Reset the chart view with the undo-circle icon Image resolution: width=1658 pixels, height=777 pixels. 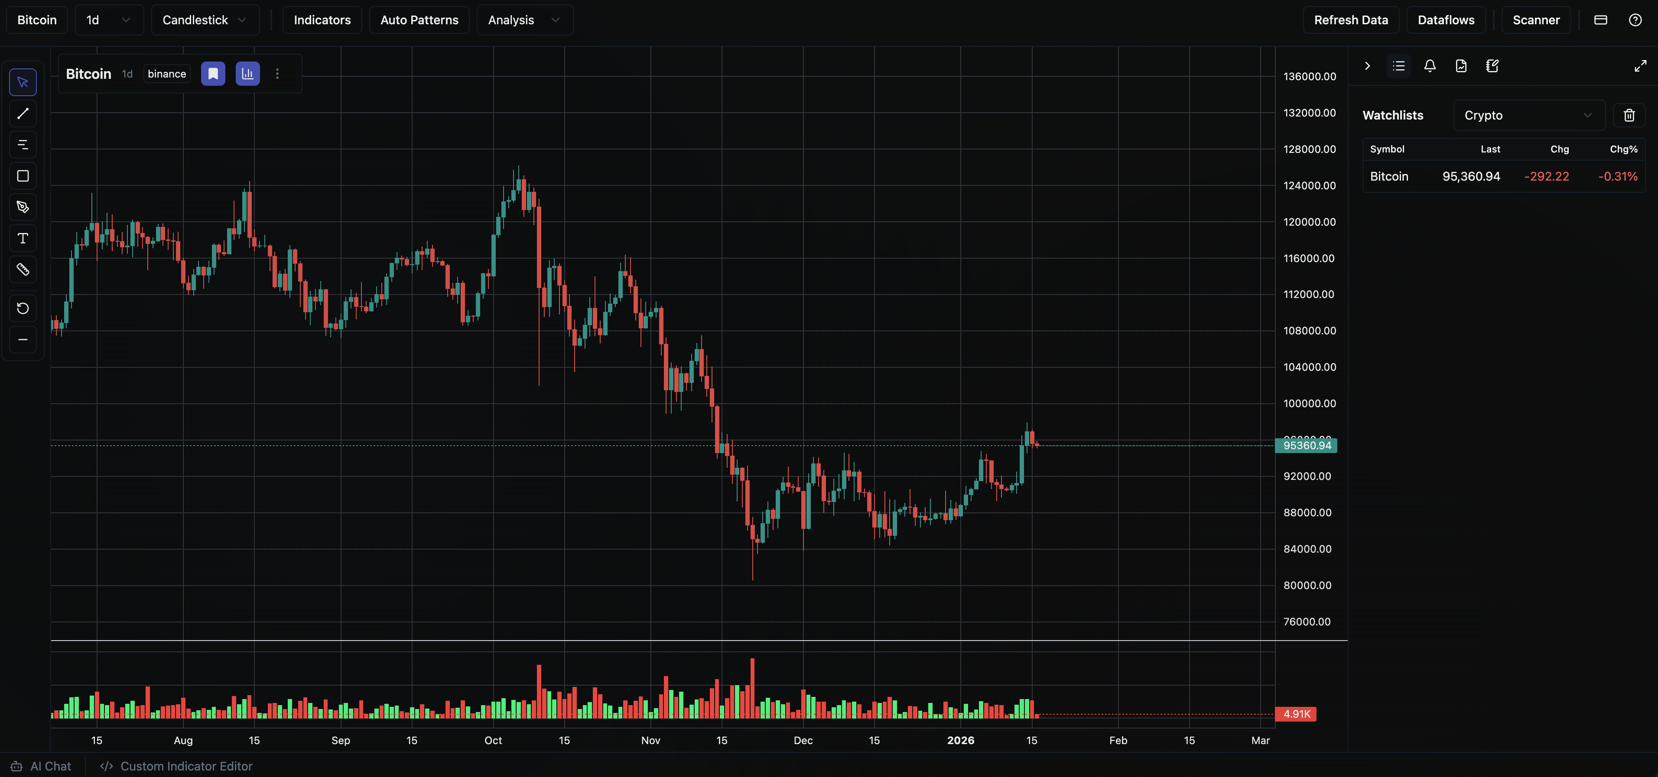23,308
